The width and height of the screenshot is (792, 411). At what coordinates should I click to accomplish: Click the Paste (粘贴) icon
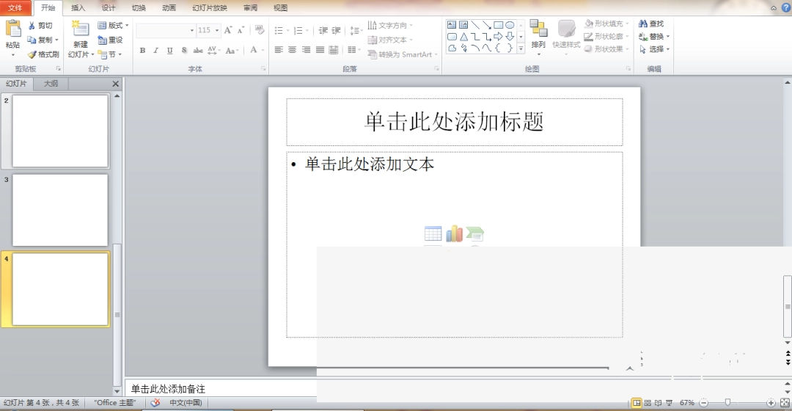click(12, 29)
